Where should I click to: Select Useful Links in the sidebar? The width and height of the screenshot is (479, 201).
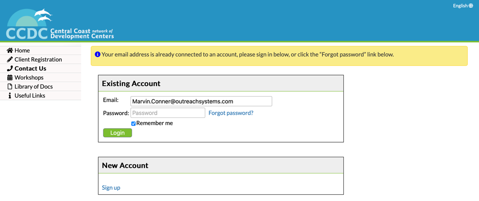tap(30, 96)
